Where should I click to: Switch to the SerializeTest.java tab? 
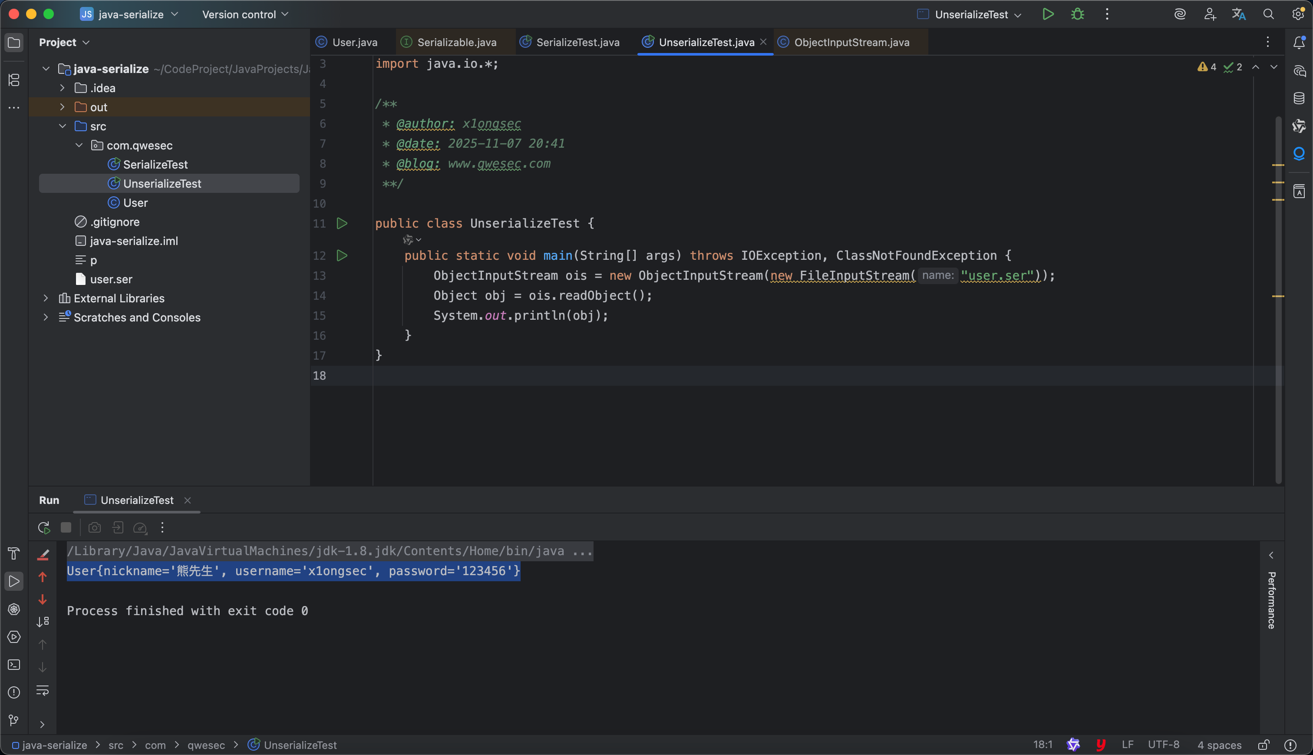point(577,43)
